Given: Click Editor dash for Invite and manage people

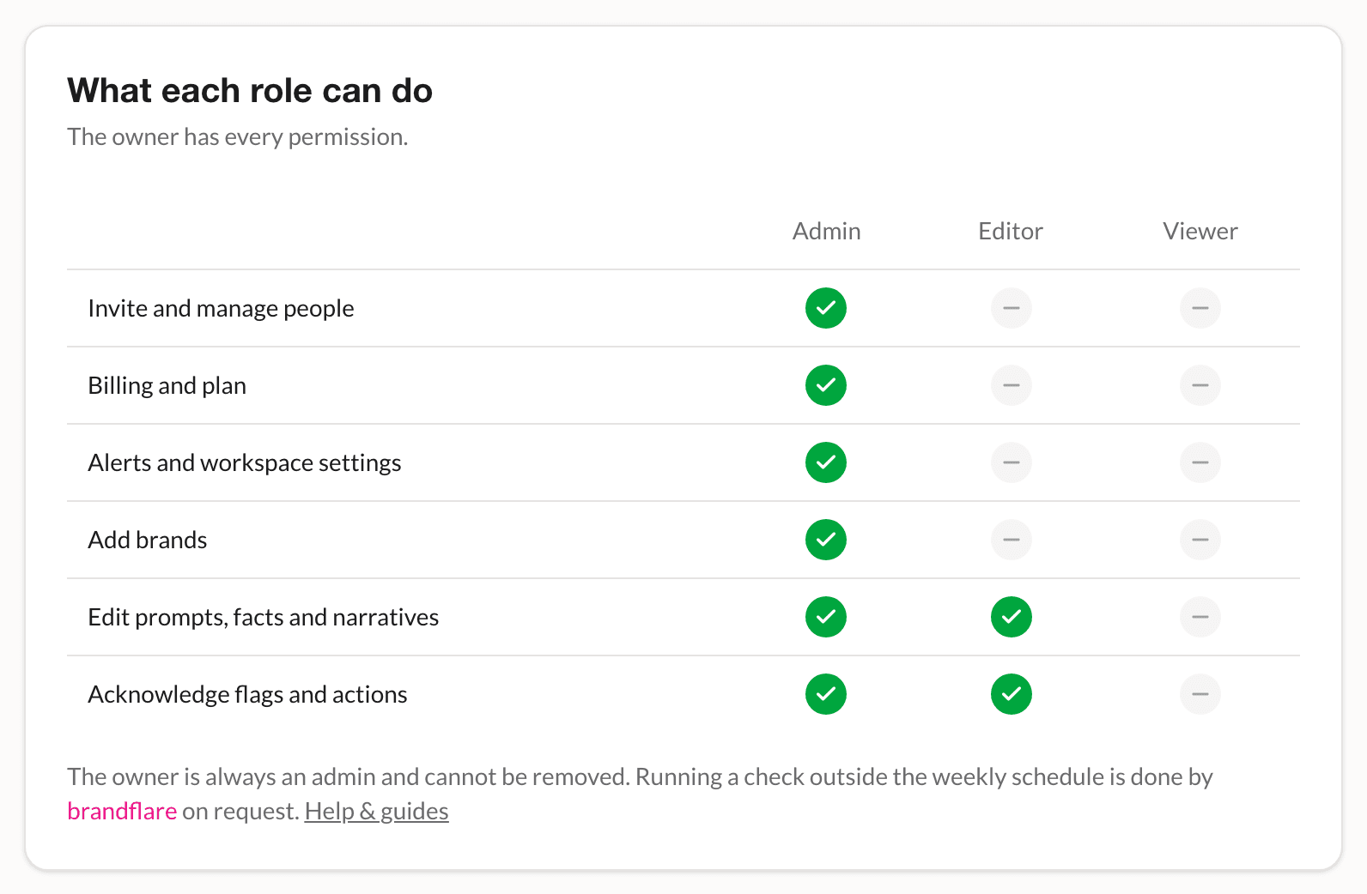Looking at the screenshot, I should coord(1012,308).
